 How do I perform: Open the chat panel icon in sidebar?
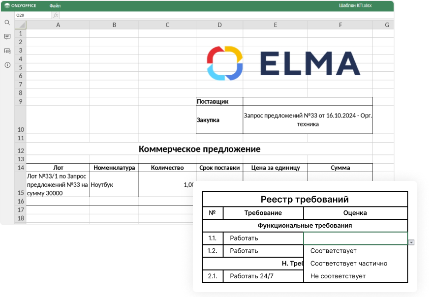click(x=7, y=51)
